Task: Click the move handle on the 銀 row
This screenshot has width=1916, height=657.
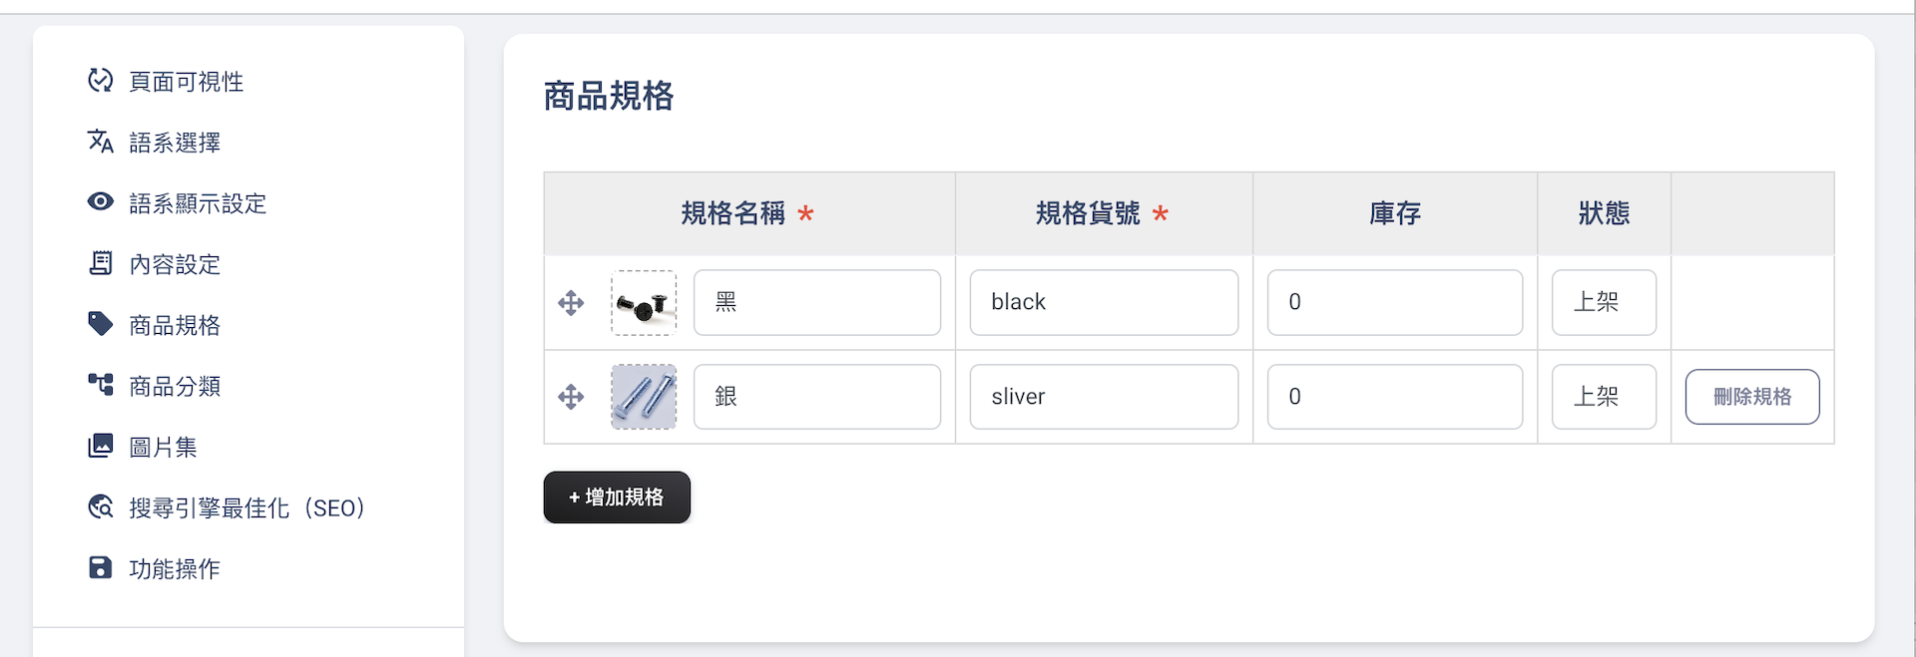Action: pyautogui.click(x=571, y=397)
